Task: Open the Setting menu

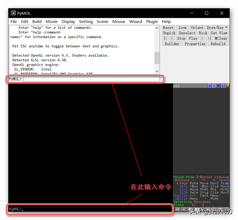Action: (x=86, y=22)
